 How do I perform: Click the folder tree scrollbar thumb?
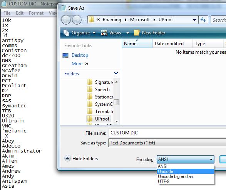116,102
